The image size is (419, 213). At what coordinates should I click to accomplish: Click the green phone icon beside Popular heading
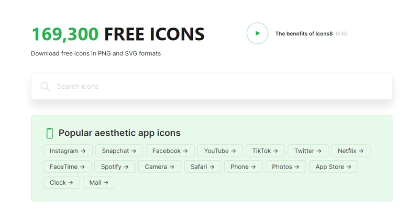click(49, 133)
